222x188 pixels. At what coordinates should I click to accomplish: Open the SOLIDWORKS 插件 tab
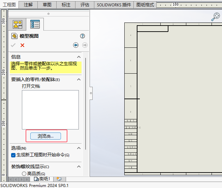[114, 5]
